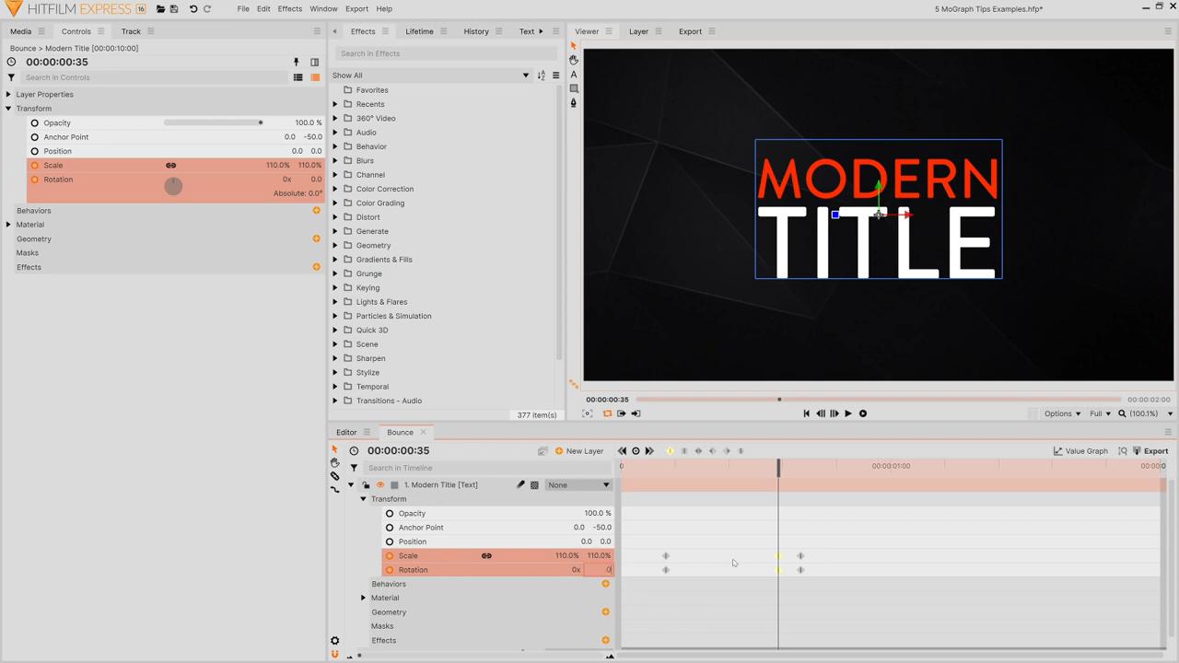Toggle Scale proportional link in Controls
The width and height of the screenshot is (1179, 663).
[x=170, y=166]
